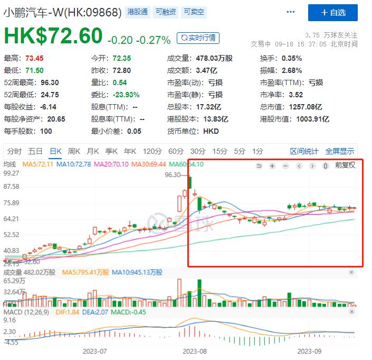The height and width of the screenshot is (360, 372).
Task: Select the 港股通 tag
Action: tap(137, 12)
